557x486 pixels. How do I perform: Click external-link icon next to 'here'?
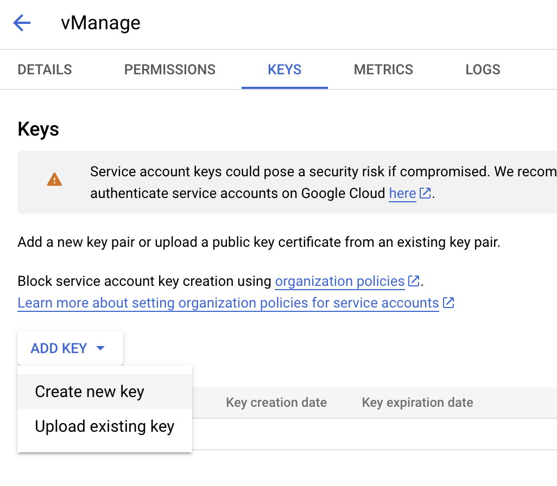425,194
